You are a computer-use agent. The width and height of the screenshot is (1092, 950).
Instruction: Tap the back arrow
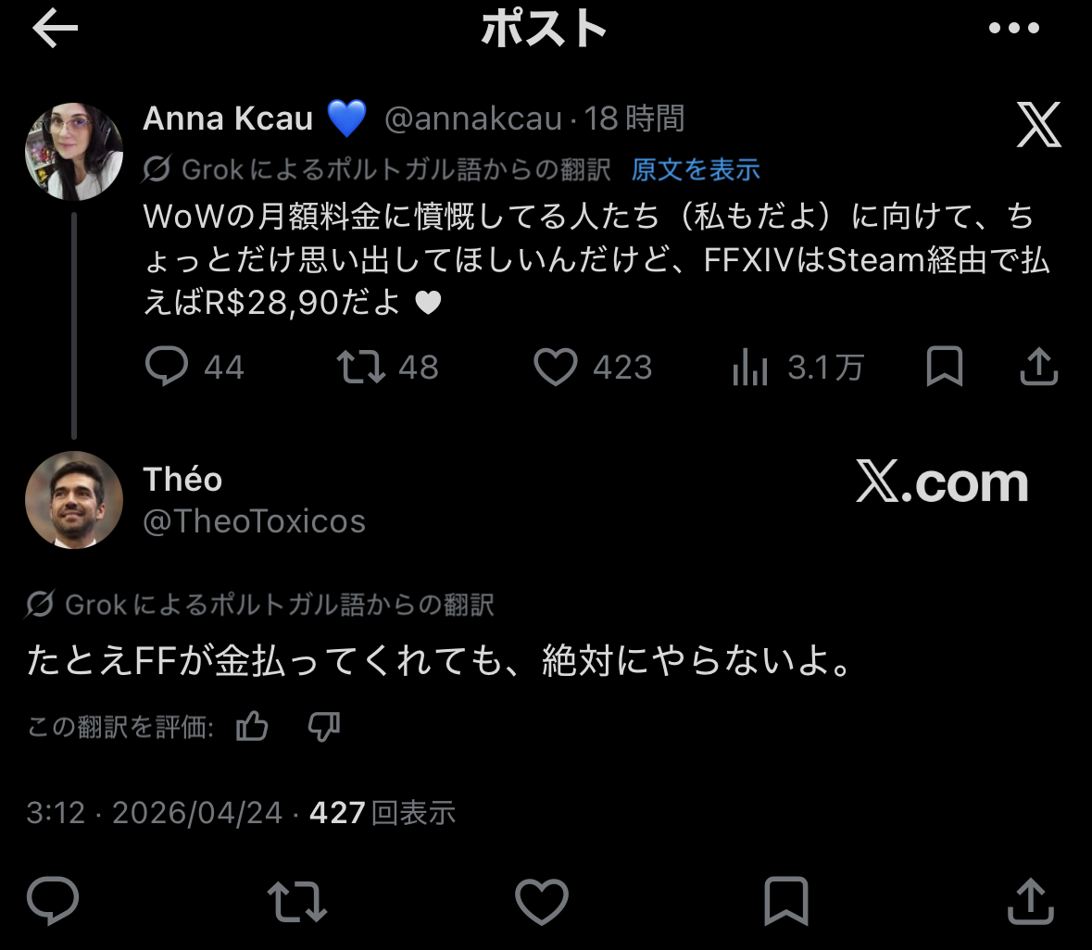[x=55, y=30]
